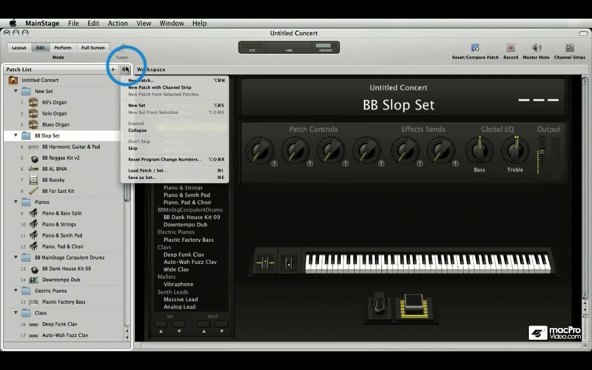
Task: Select the BB Reggae Kit v2 icon
Action: click(34, 158)
